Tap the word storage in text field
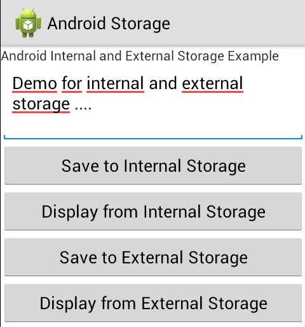The height and width of the screenshot is (327, 305). 41,104
